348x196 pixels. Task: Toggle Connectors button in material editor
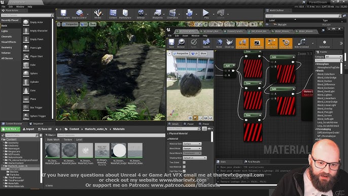pos(242,43)
